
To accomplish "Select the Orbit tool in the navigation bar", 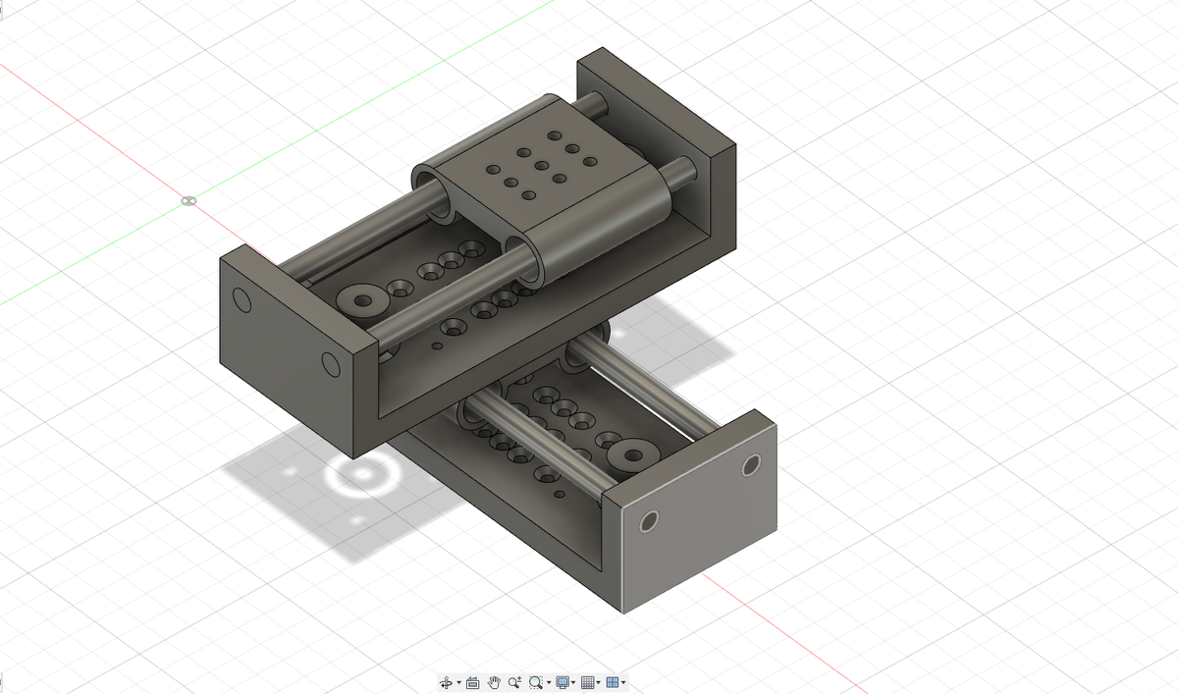I will (447, 682).
